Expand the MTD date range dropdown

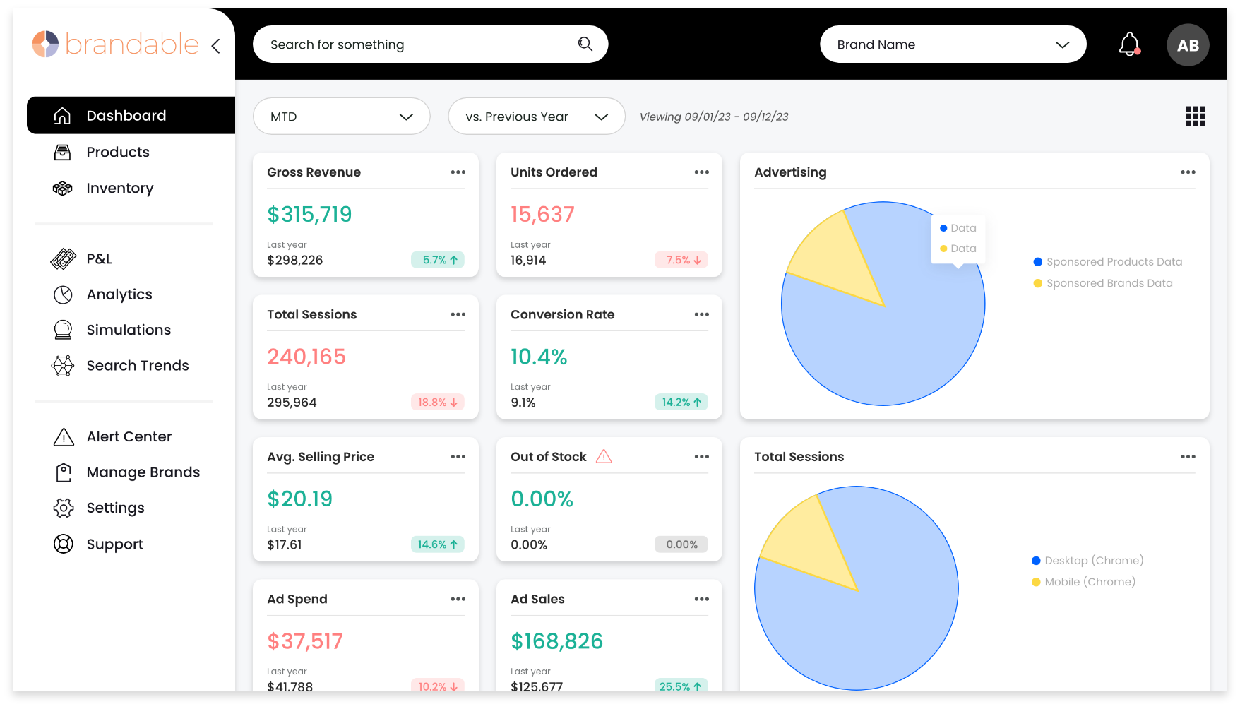tap(342, 117)
